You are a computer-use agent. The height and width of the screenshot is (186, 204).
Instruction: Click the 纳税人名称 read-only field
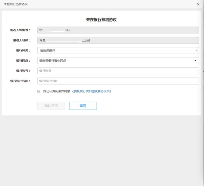118,40
